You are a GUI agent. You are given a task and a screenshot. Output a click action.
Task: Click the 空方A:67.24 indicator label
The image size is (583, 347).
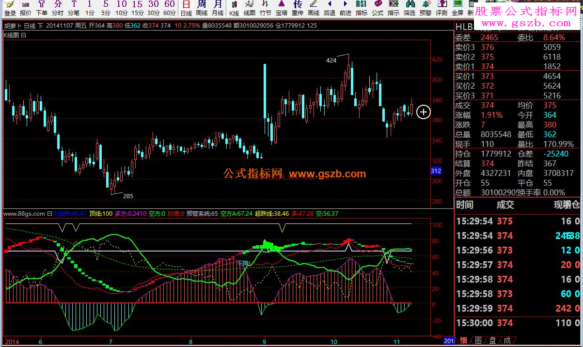click(236, 213)
